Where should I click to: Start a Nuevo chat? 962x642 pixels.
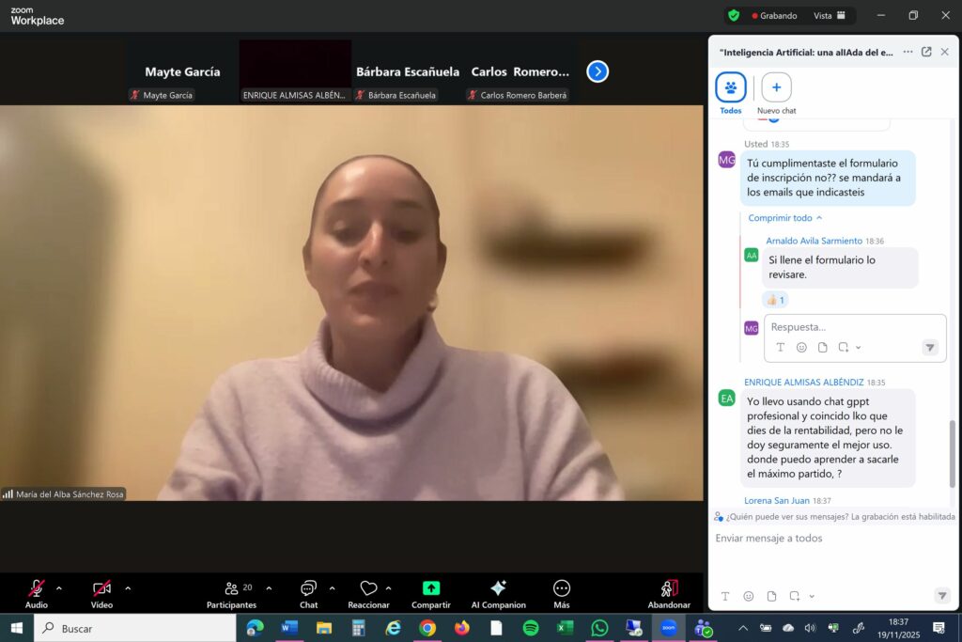(x=776, y=88)
